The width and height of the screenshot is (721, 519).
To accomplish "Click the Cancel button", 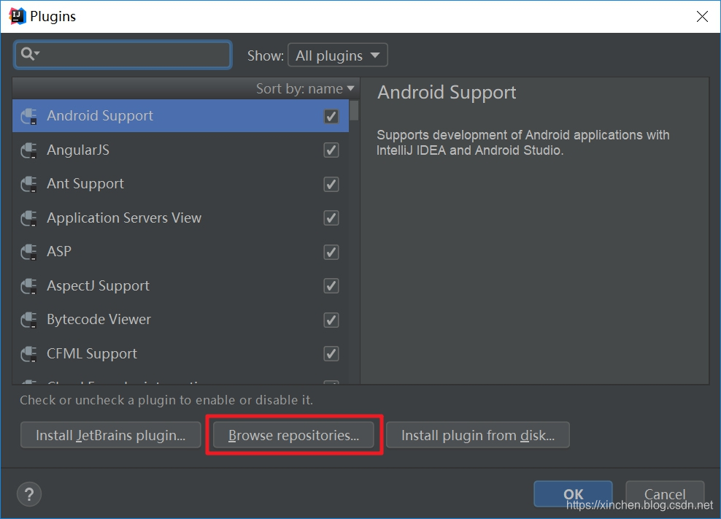I will [665, 494].
